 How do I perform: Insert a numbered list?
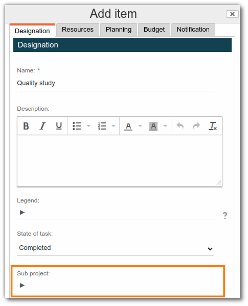click(102, 126)
